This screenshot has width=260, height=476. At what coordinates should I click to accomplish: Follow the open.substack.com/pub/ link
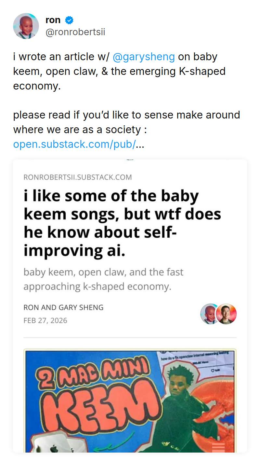[x=74, y=144]
